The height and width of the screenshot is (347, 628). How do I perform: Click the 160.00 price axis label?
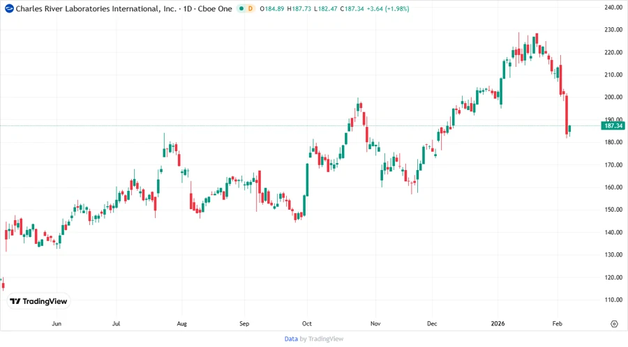pos(613,187)
